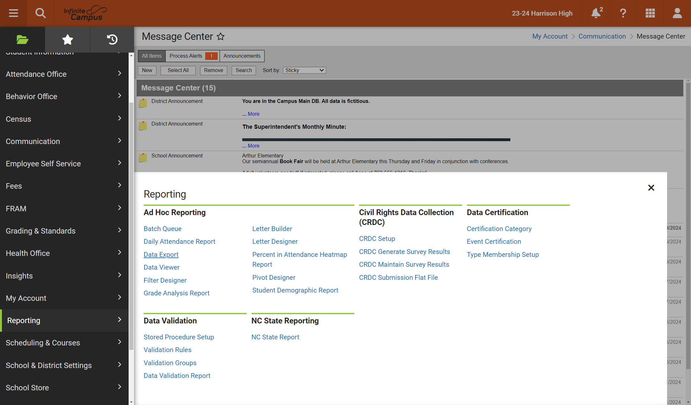Open the Filter Designer link
The width and height of the screenshot is (691, 405).
click(165, 280)
